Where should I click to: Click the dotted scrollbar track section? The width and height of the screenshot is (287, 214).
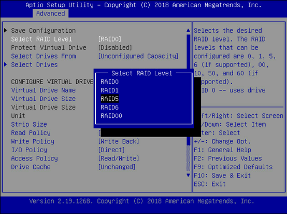[x=188, y=158]
